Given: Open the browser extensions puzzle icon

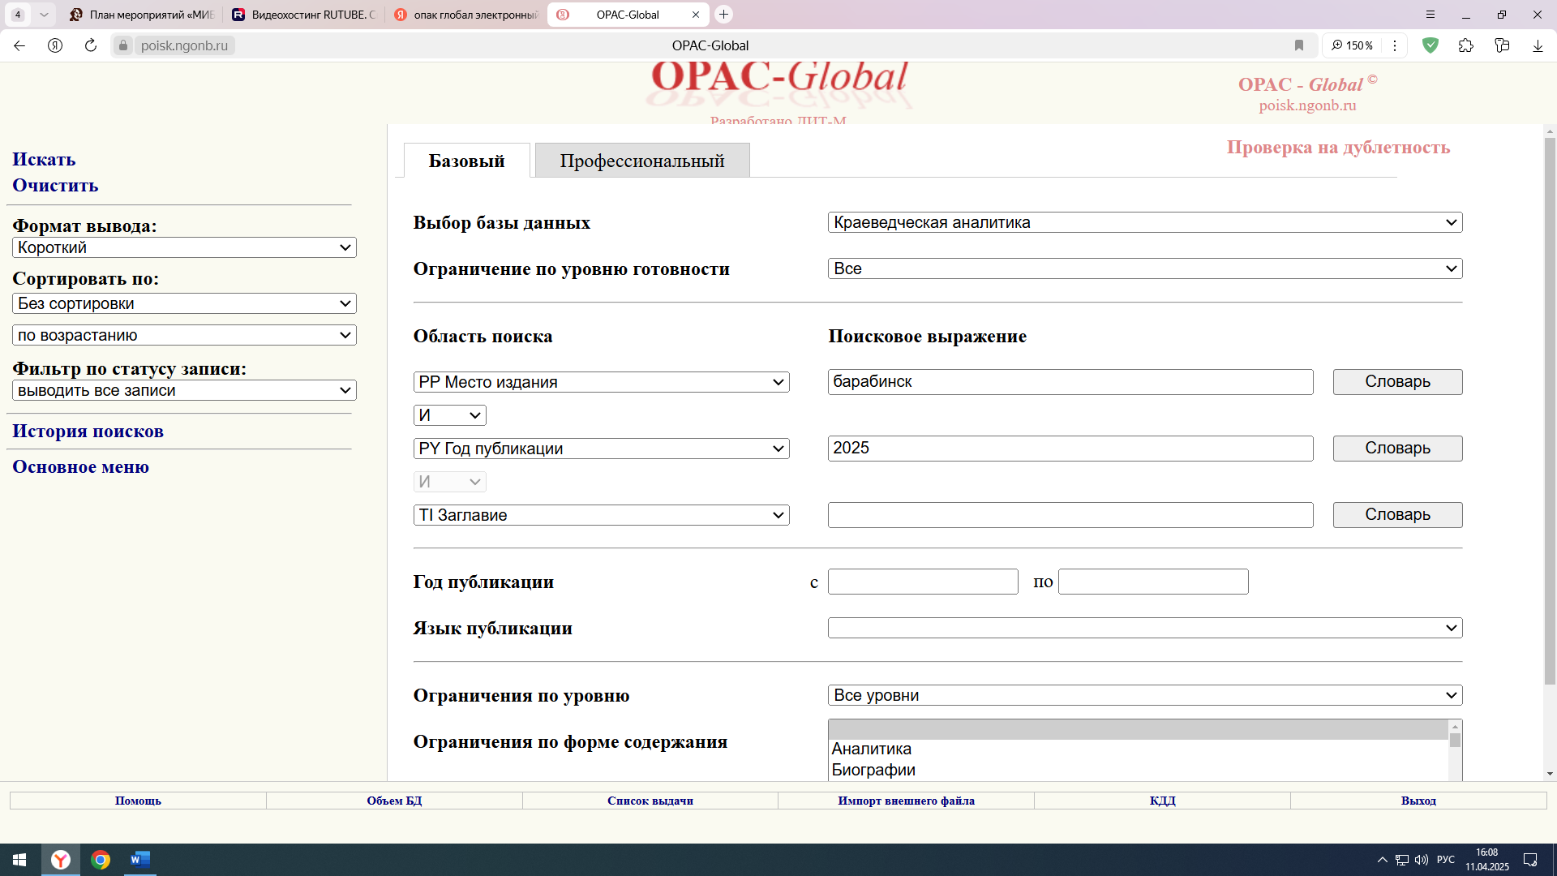Looking at the screenshot, I should tap(1465, 45).
